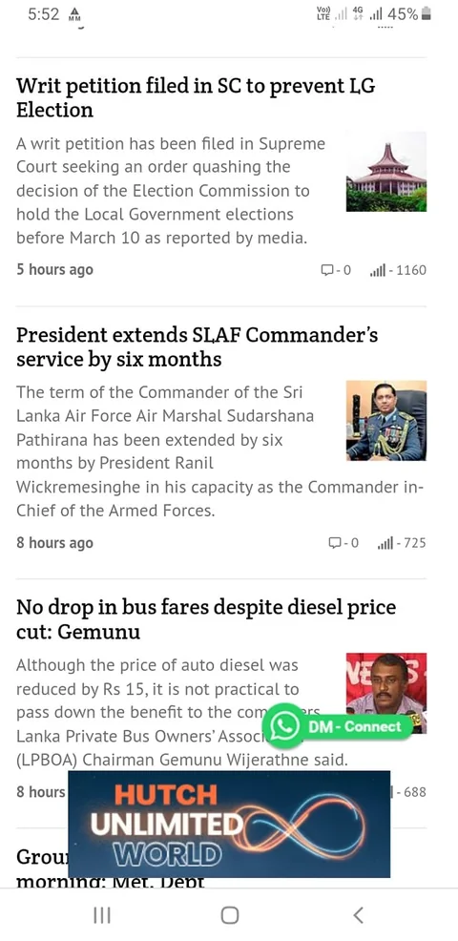Tap the comment icon on SLAF Commander article
Image resolution: width=458 pixels, height=941 pixels.
point(334,543)
